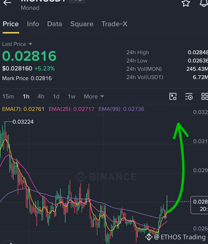This screenshot has width=208, height=244.
Task: Switch to the Price tab
Action: (x=11, y=24)
